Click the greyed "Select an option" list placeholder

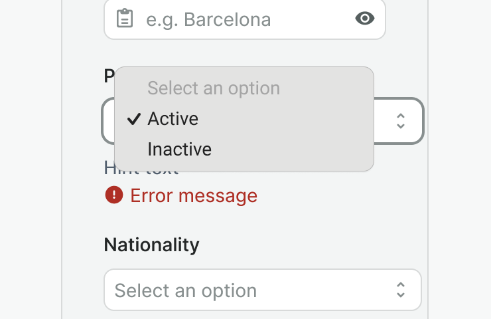pos(213,88)
